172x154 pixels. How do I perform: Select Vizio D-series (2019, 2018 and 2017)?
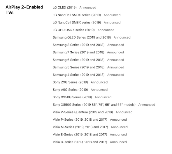point(80,142)
